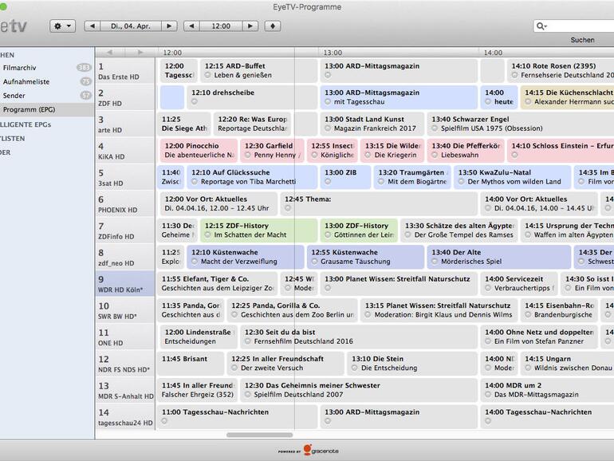
Task: Open 13:00 Stadt Land Kunst program
Action: (x=372, y=124)
